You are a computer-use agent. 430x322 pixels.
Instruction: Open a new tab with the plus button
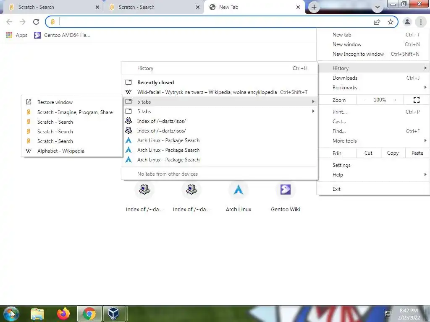314,8
